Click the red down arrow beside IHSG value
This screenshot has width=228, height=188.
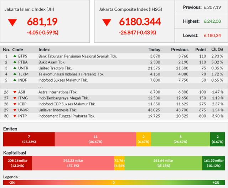tap(107, 23)
